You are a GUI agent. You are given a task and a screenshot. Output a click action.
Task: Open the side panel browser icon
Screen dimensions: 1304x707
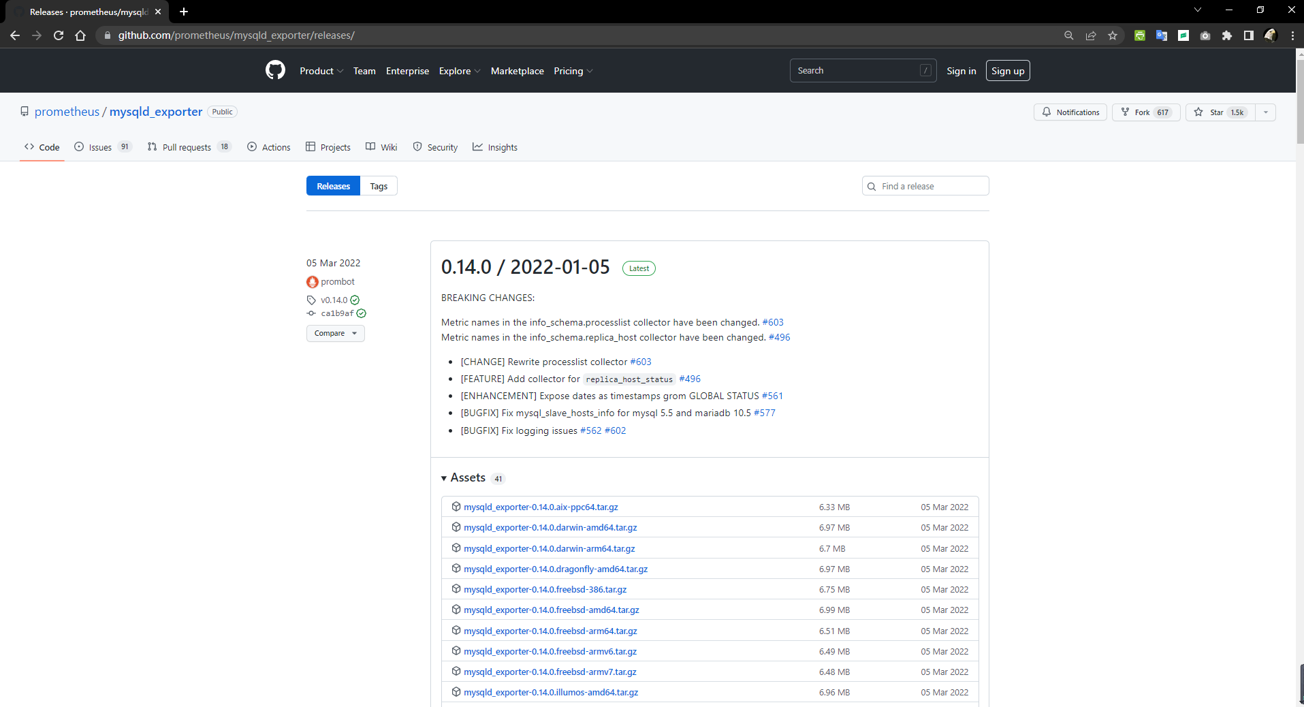[1249, 35]
